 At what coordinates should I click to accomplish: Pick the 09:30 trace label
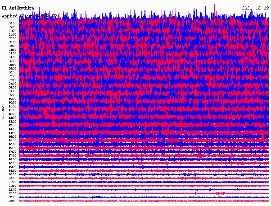[x=12, y=95]
